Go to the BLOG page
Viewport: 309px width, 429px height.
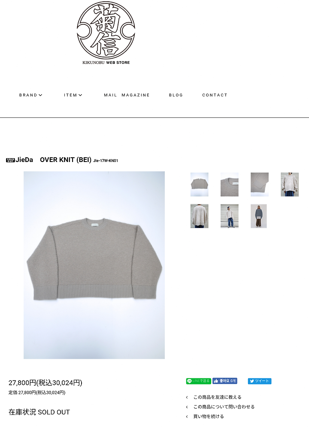(176, 95)
